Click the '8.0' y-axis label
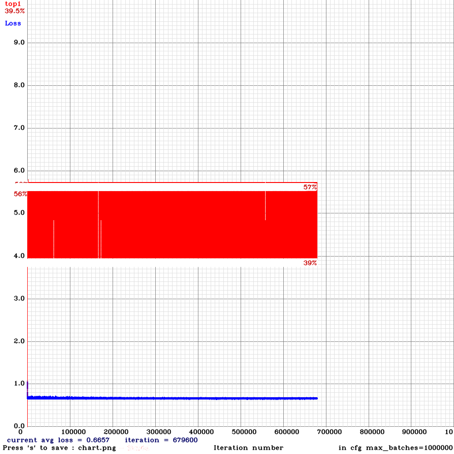454x454 pixels. click(x=19, y=85)
